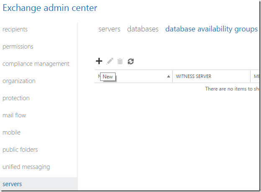Switch to the servers tab
The width and height of the screenshot is (261, 192).
(109, 29)
